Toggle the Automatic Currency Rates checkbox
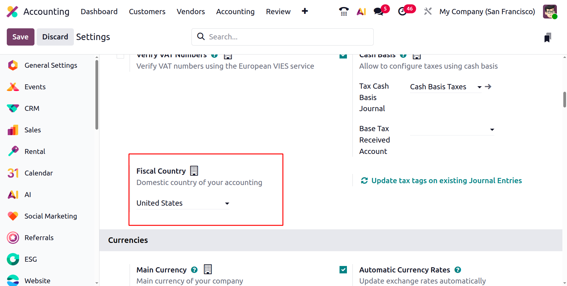Screen dimensions: 567x286 pos(343,270)
